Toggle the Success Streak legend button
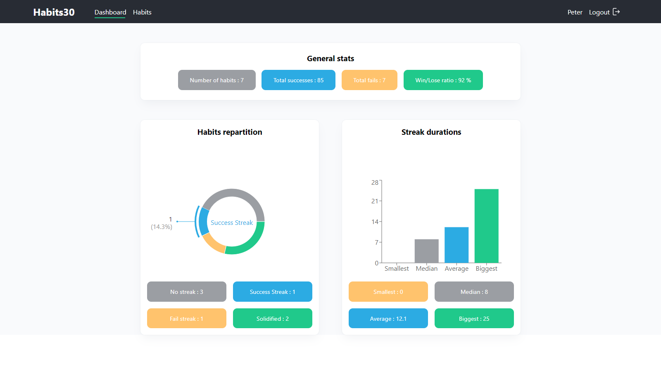The height and width of the screenshot is (372, 661). (273, 292)
